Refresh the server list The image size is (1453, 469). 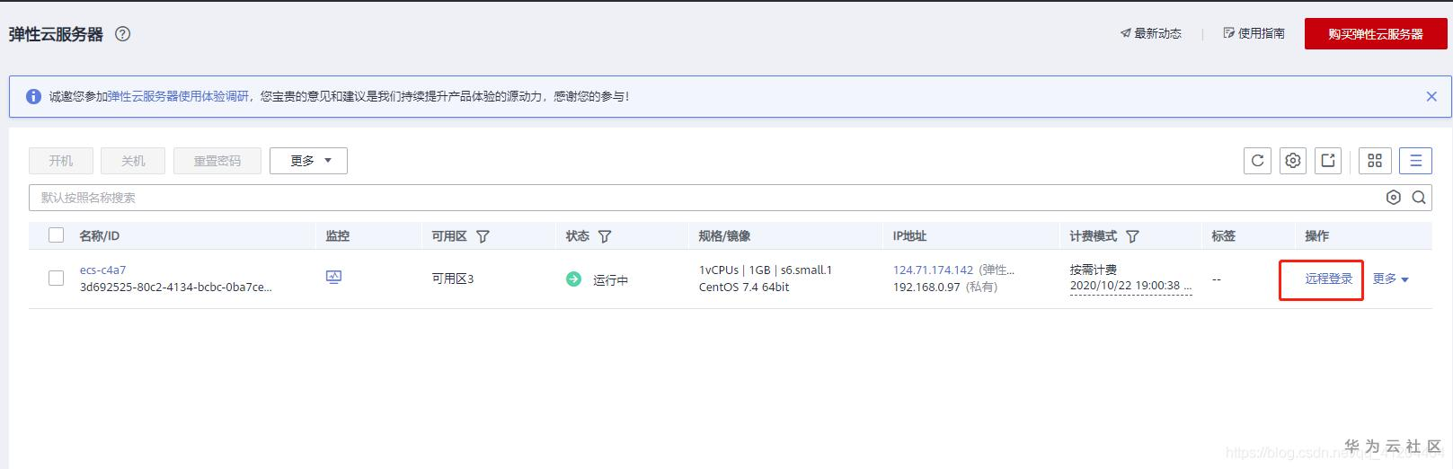pyautogui.click(x=1258, y=161)
